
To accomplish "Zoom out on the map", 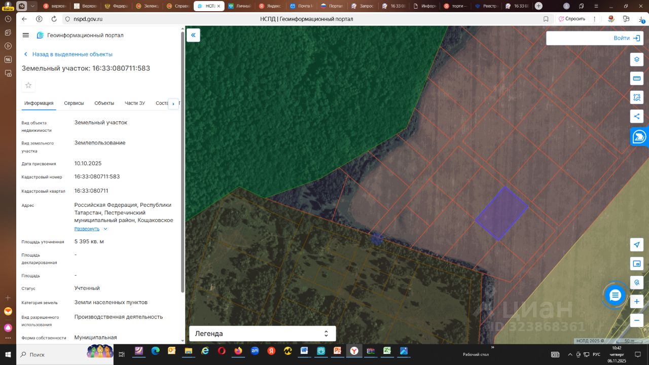I will [637, 320].
